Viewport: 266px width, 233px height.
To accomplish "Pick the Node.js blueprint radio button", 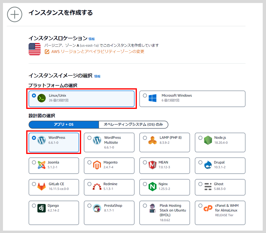I will tap(200, 138).
